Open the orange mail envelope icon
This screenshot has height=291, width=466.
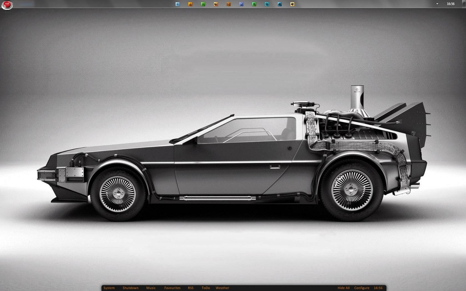[229, 4]
